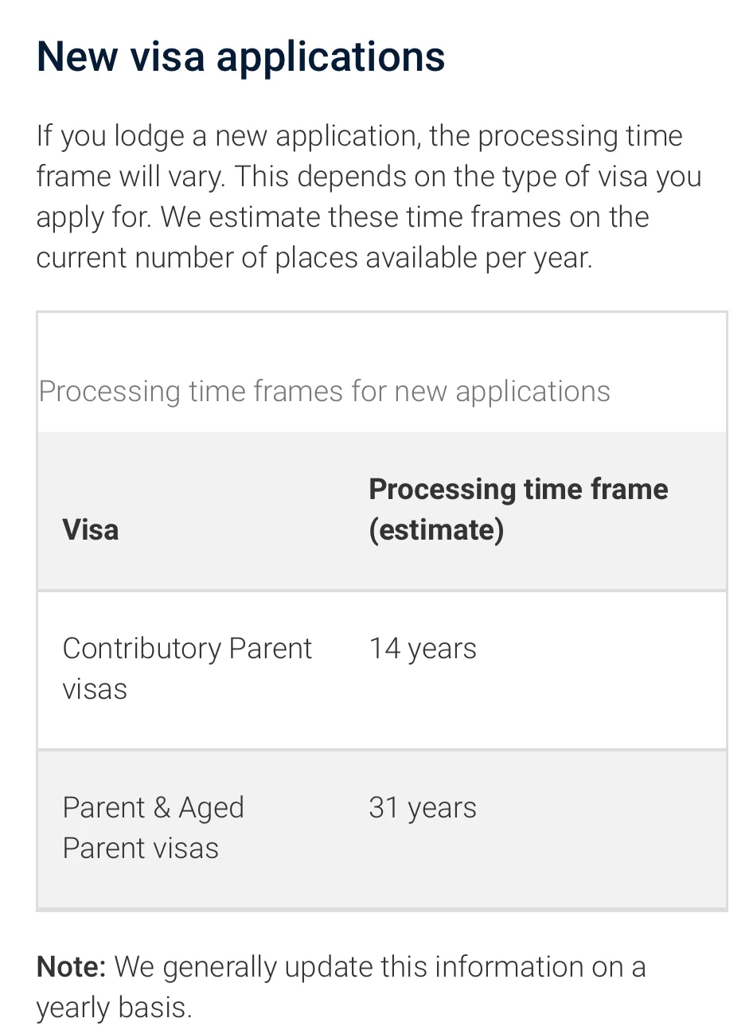
Task: Select the line beginning 'frame will vary'
Action: 369,177
